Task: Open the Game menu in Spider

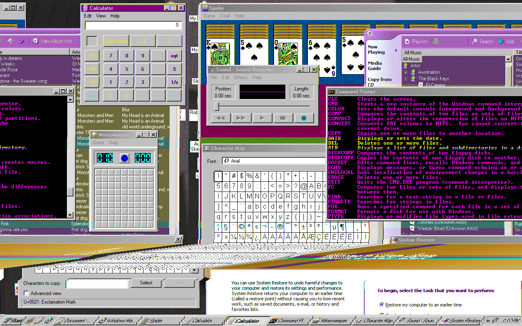Action: [x=209, y=16]
